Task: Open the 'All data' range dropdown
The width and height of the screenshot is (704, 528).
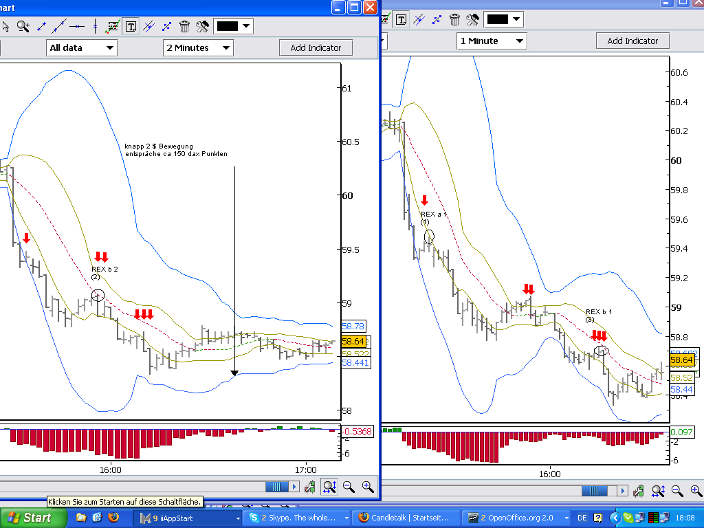Action: tap(81, 47)
